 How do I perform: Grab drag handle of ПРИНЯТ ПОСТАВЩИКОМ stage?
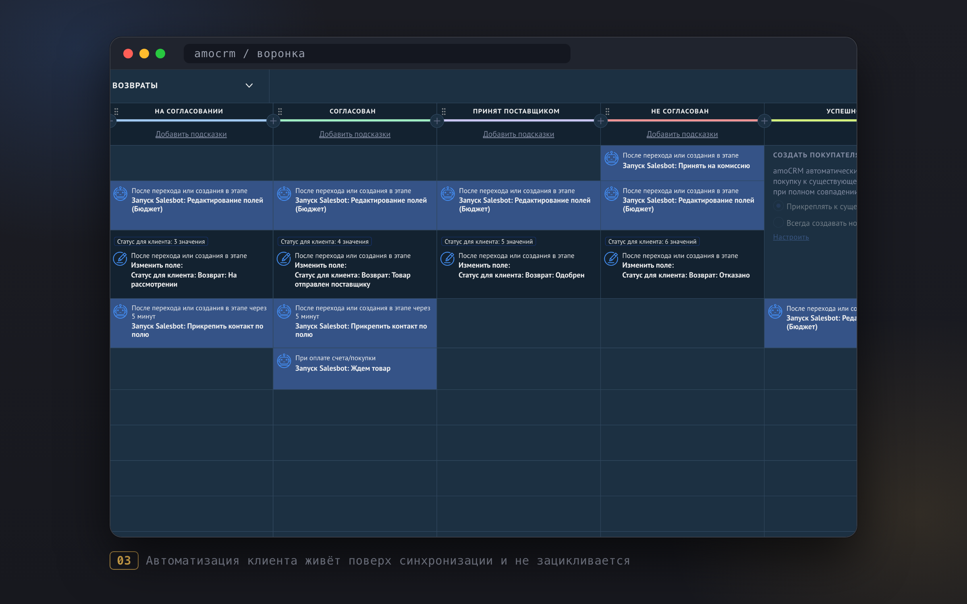pyautogui.click(x=444, y=112)
